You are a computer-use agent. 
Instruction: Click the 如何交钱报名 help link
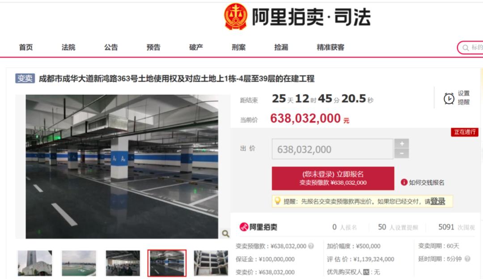(x=426, y=182)
